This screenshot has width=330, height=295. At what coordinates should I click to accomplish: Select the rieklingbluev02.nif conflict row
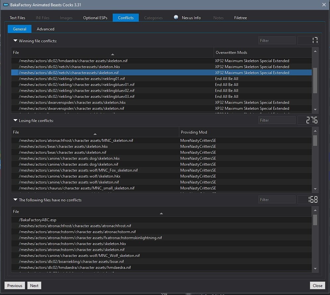[x=161, y=91]
